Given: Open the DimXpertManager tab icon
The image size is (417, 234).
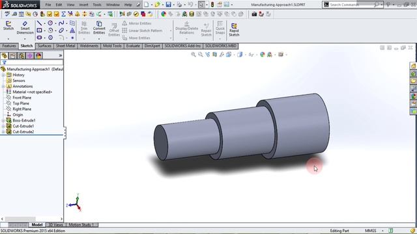Looking at the screenshot, I should tap(30, 55).
